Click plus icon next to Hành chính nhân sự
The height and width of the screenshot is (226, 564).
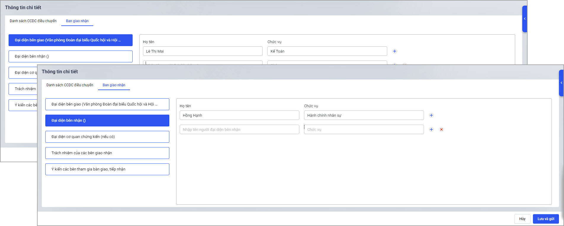pyautogui.click(x=431, y=115)
